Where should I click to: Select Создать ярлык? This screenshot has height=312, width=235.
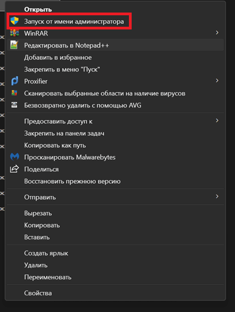point(115,253)
